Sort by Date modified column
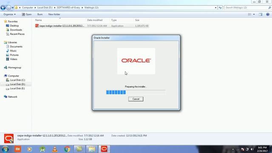The width and height of the screenshot is (272, 153). (95, 20)
